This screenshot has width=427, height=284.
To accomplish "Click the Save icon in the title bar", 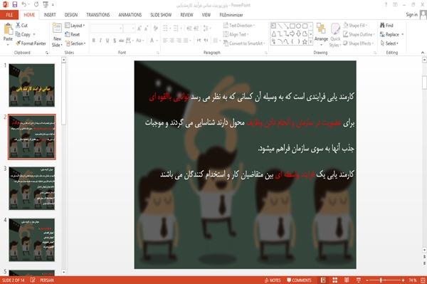I will click(14, 5).
